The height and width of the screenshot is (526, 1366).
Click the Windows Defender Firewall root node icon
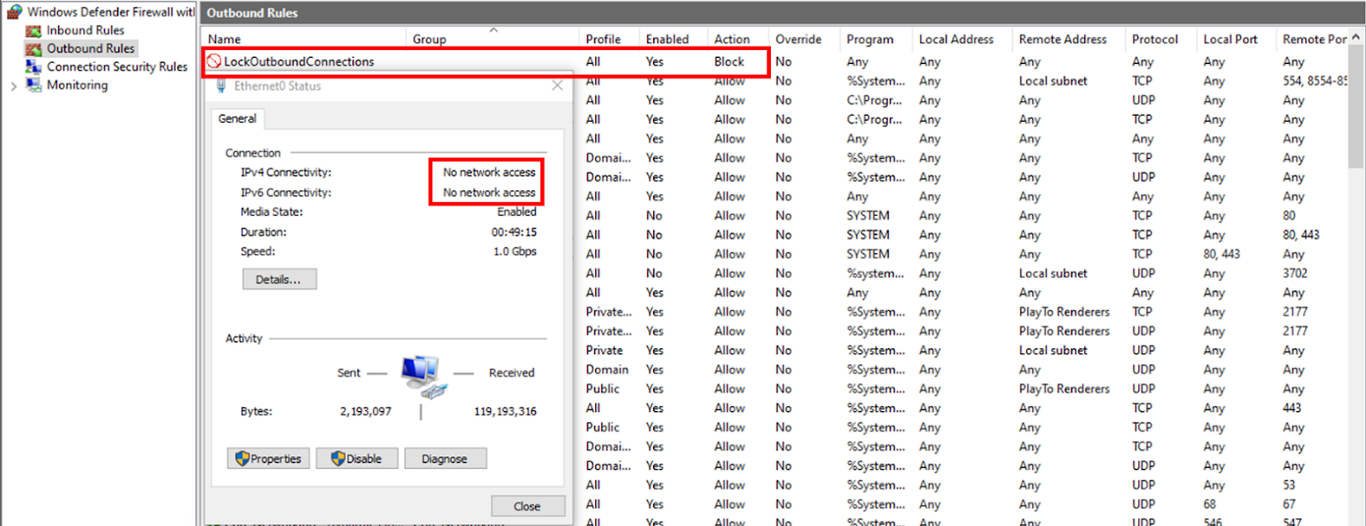click(14, 12)
